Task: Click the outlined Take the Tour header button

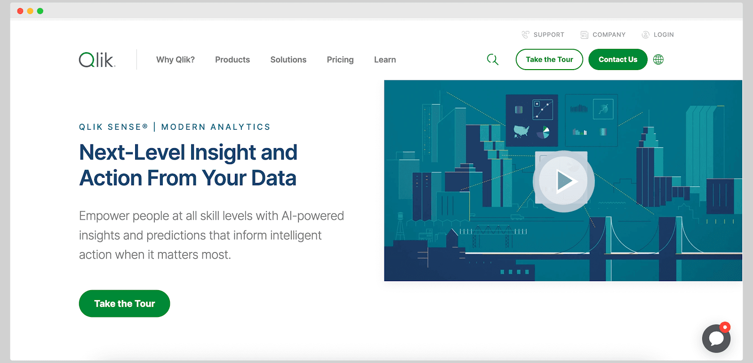Action: (549, 59)
